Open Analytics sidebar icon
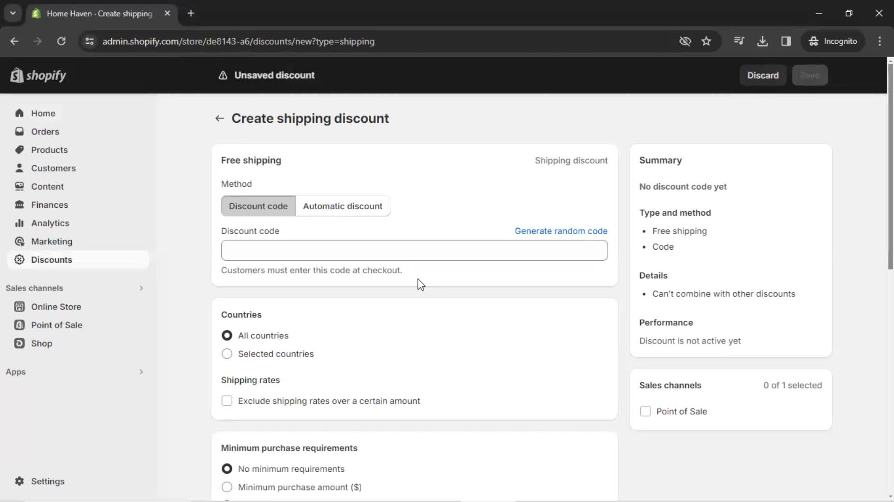The height and width of the screenshot is (502, 894). tap(19, 223)
